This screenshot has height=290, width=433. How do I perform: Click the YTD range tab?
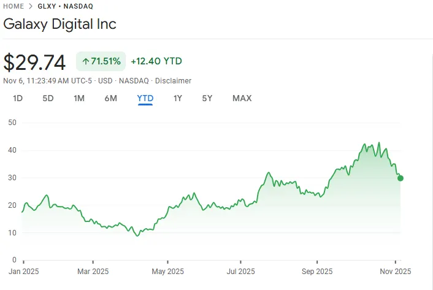coord(145,98)
